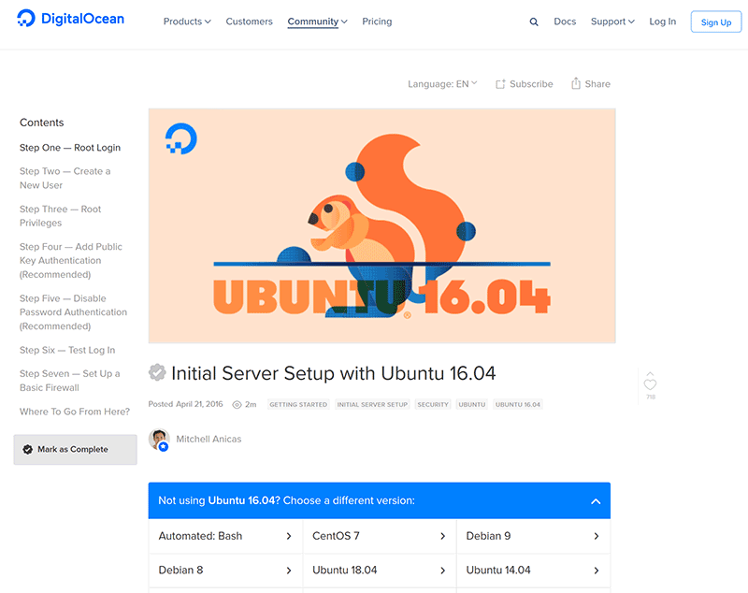This screenshot has width=748, height=593.
Task: Click the arrow next to Ubuntu 14.04
Action: coord(597,571)
